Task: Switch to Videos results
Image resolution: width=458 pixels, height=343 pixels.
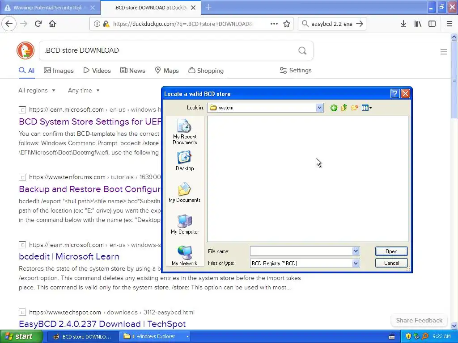Action: (x=97, y=71)
